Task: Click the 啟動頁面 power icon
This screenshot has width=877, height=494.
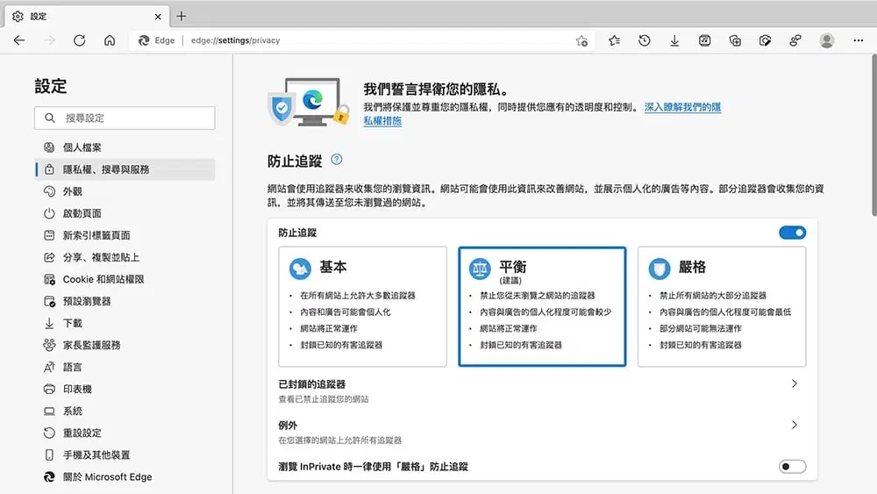Action: (x=49, y=213)
